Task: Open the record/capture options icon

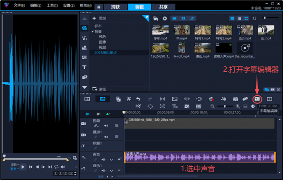Action: (211, 99)
